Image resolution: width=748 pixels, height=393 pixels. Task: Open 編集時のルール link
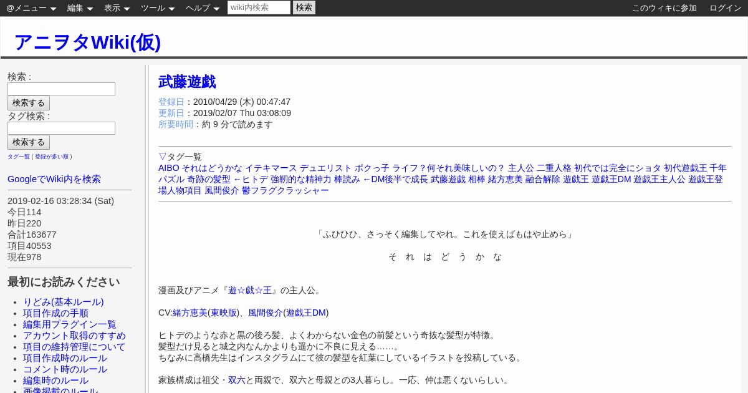pyautogui.click(x=55, y=381)
